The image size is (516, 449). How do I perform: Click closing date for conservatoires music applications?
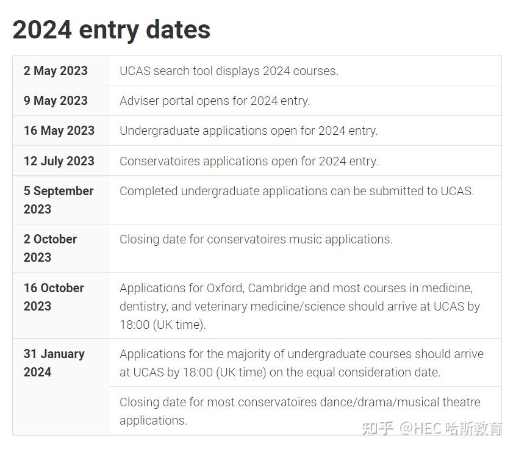[x=256, y=239]
